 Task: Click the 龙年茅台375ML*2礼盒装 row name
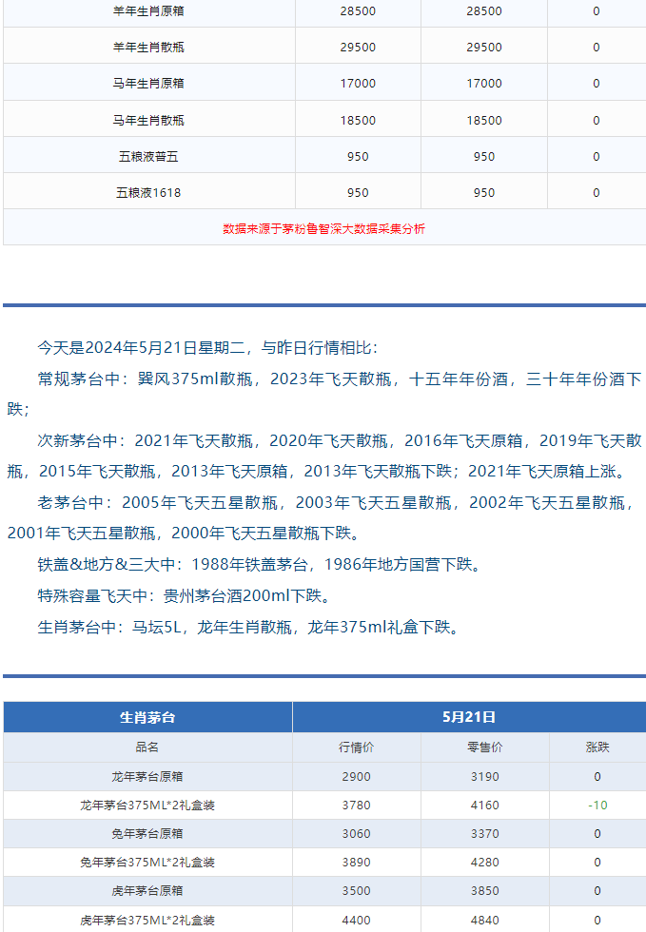[147, 805]
